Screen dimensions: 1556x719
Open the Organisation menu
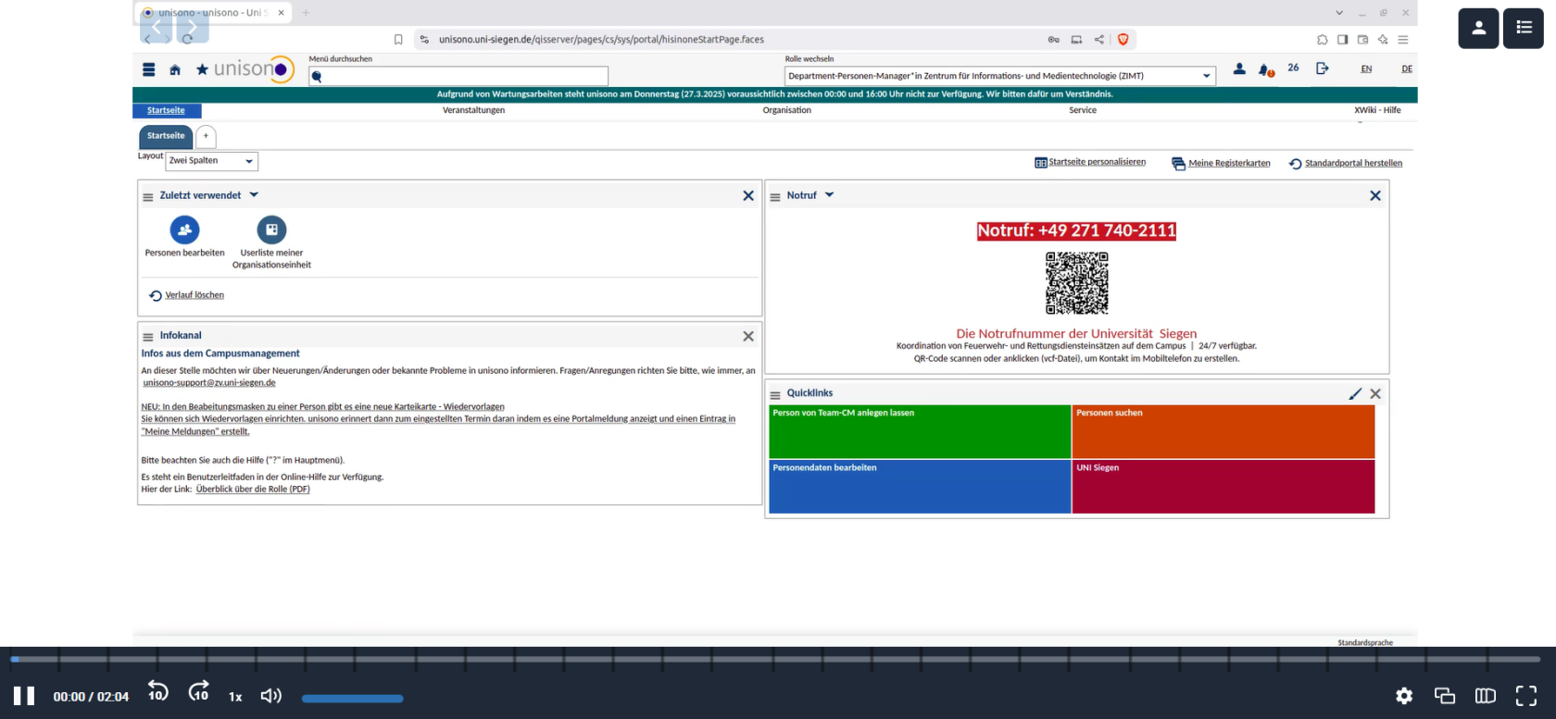pos(786,110)
